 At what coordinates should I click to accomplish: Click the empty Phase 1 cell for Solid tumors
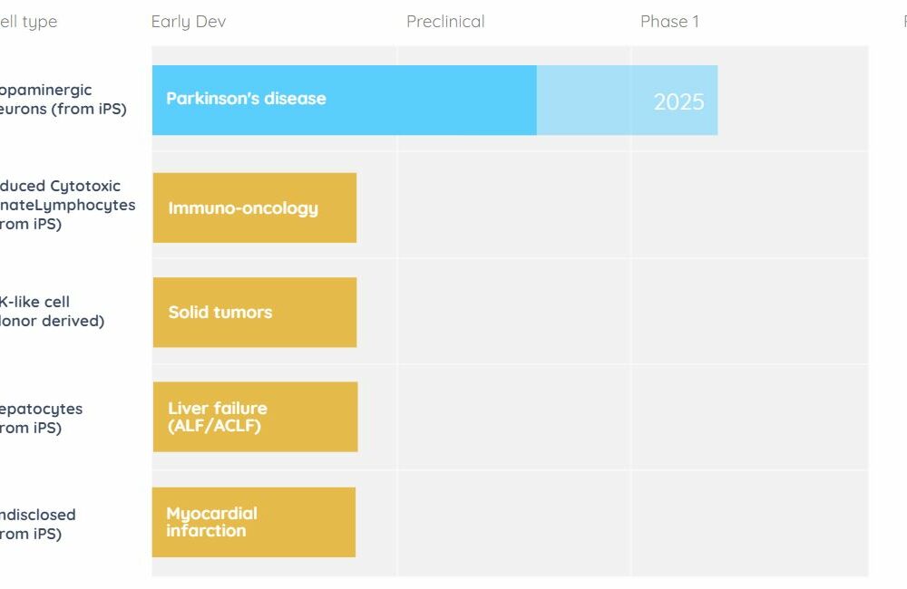750,311
